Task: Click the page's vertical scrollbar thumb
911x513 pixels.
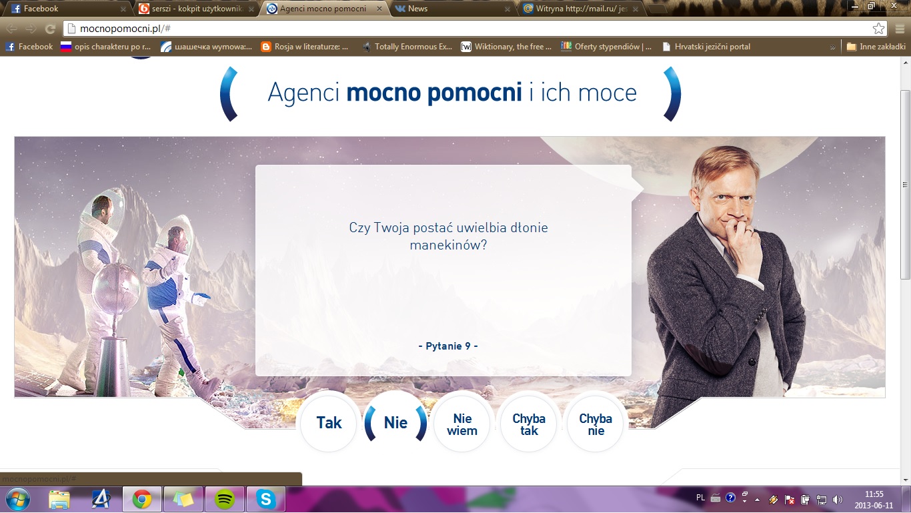Action: click(905, 184)
